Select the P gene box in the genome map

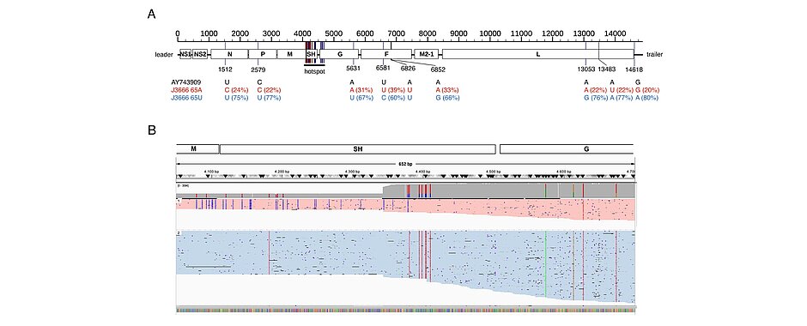262,54
